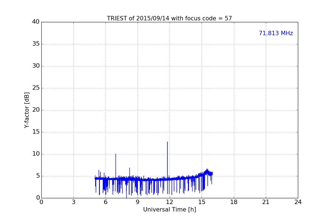The width and height of the screenshot is (331, 220).
Task: Click the y-axis tick label '20'
Action: tap(36, 110)
